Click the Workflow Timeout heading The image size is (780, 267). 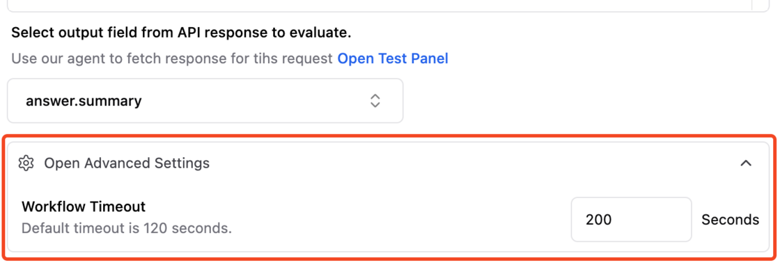pyautogui.click(x=84, y=207)
